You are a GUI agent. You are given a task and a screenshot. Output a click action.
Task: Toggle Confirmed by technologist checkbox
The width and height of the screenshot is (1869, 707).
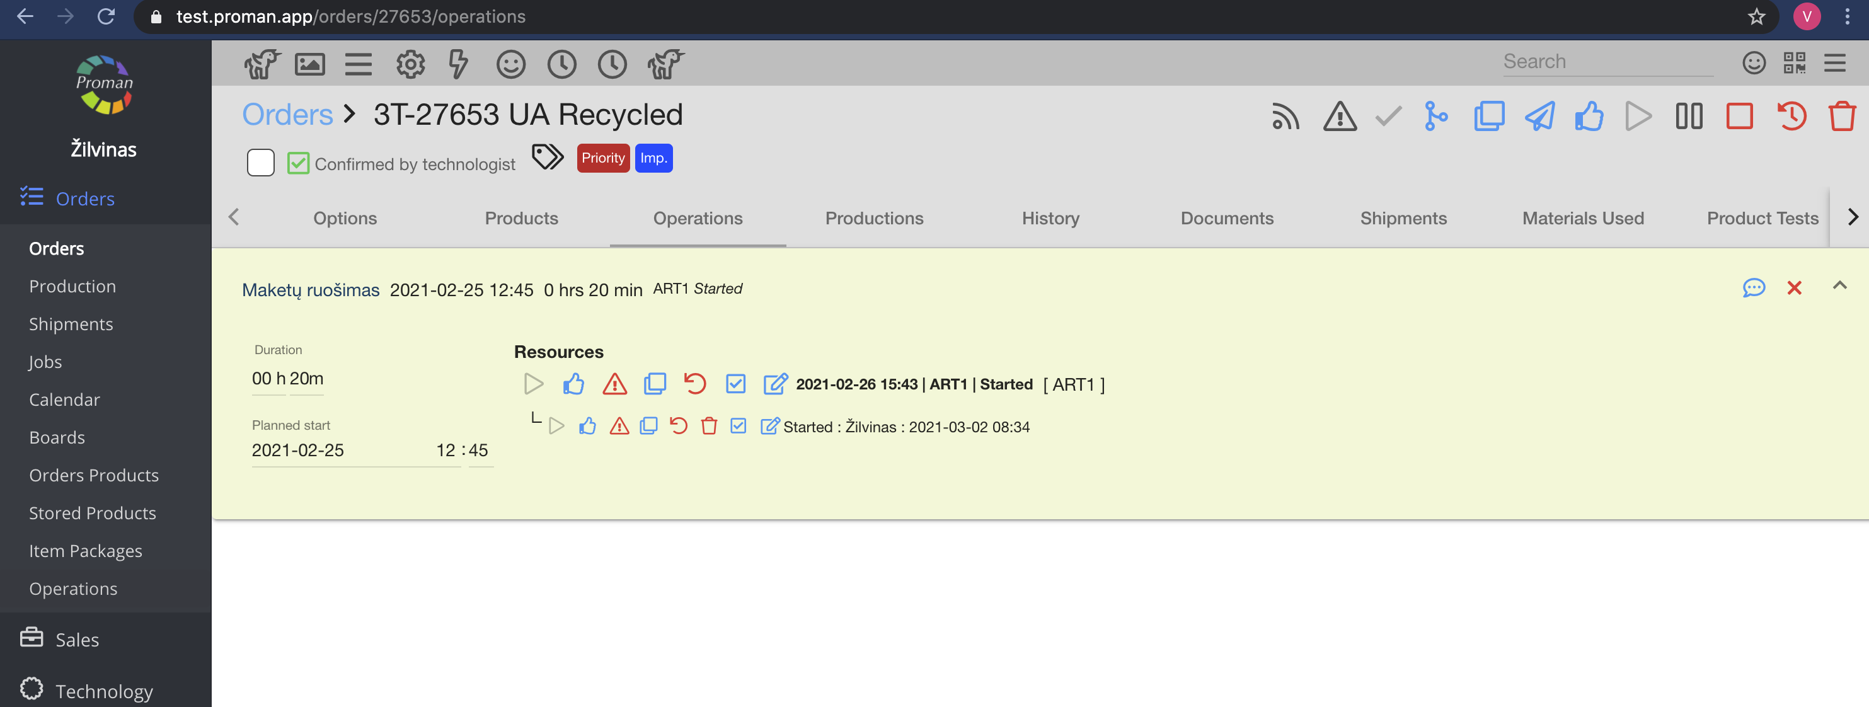(298, 163)
